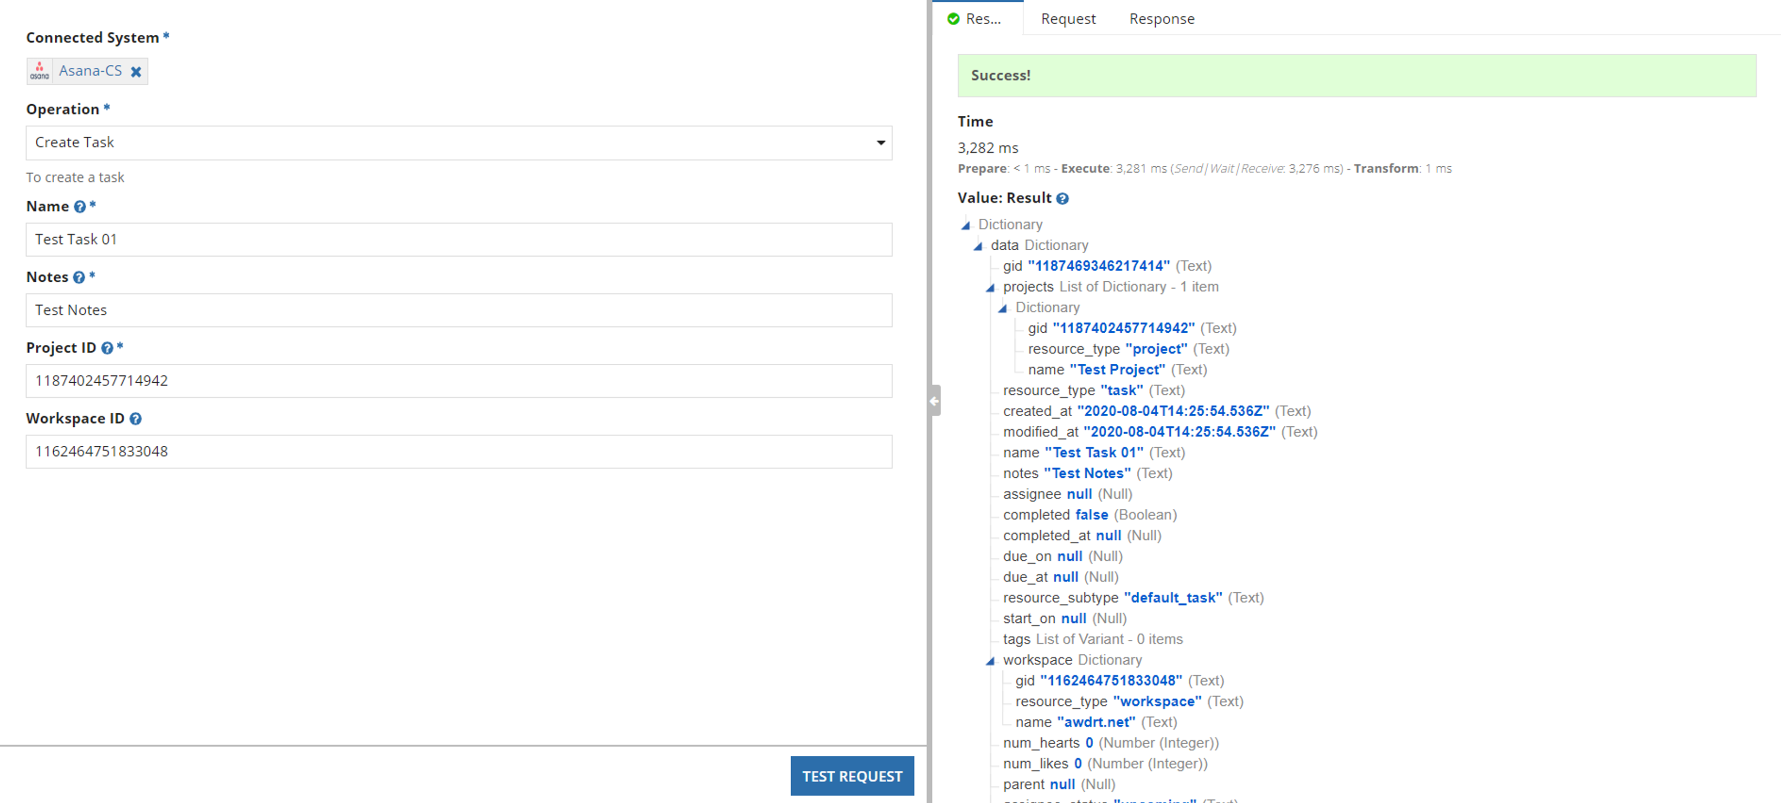Collapse the data Dictionary node

click(x=978, y=246)
